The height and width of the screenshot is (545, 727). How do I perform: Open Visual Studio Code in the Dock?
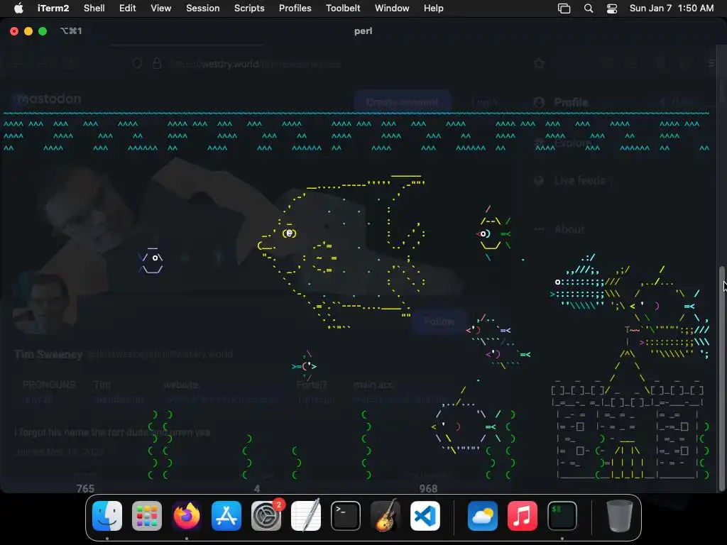[x=425, y=516]
